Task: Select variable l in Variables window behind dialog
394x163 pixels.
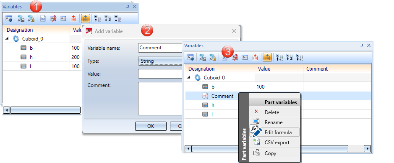Action: (x=31, y=66)
